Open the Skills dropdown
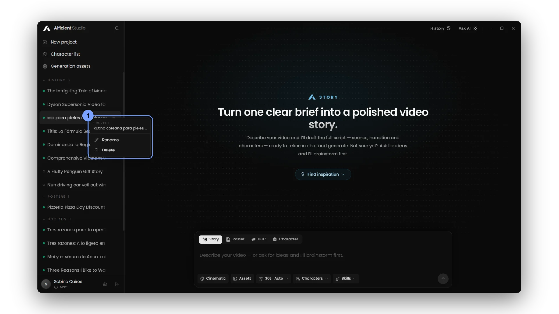The height and width of the screenshot is (314, 559). pyautogui.click(x=346, y=279)
